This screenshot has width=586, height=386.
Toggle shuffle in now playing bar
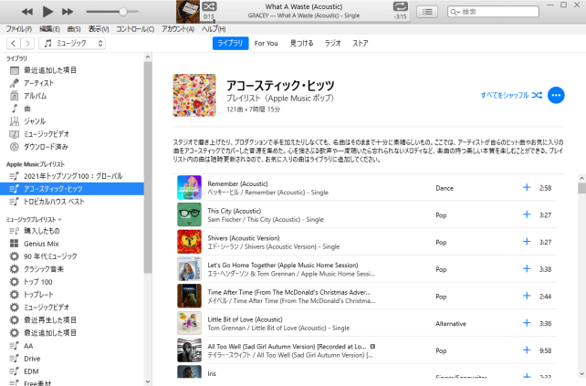point(209,6)
